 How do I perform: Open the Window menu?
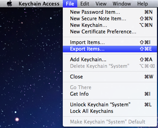click(122, 4)
